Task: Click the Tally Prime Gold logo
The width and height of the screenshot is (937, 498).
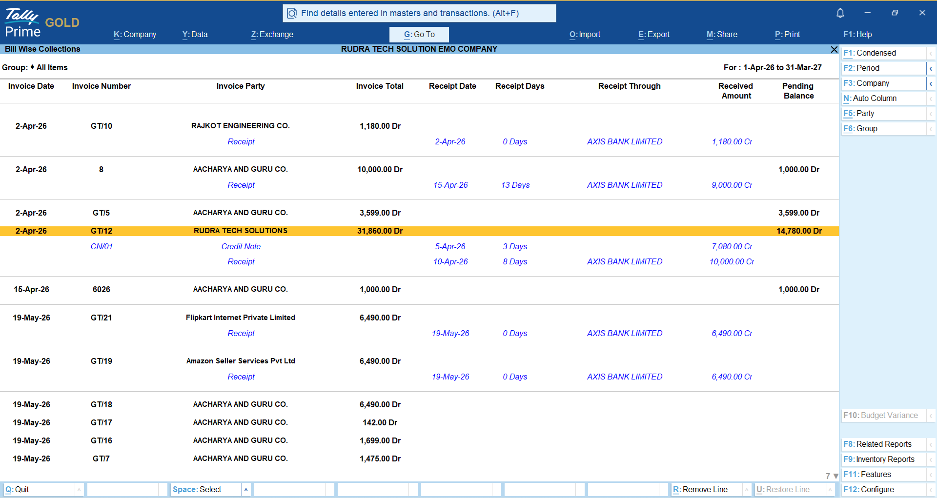Action: pos(42,23)
